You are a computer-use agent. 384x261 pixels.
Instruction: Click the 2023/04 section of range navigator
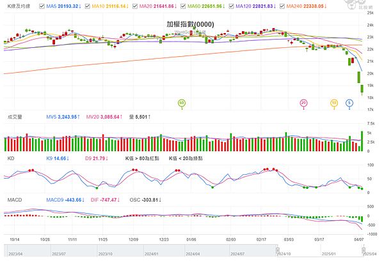tap(15, 254)
